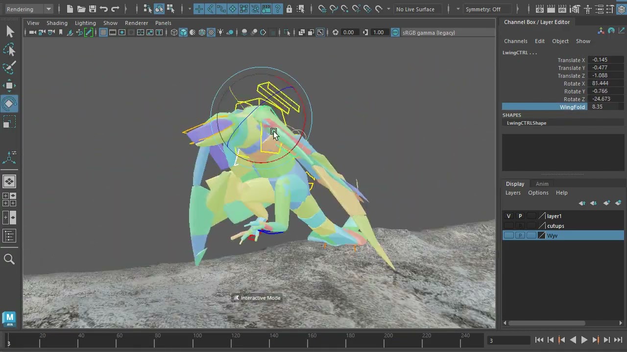627x352 pixels.
Task: Open the Channels menu
Action: pyautogui.click(x=516, y=41)
